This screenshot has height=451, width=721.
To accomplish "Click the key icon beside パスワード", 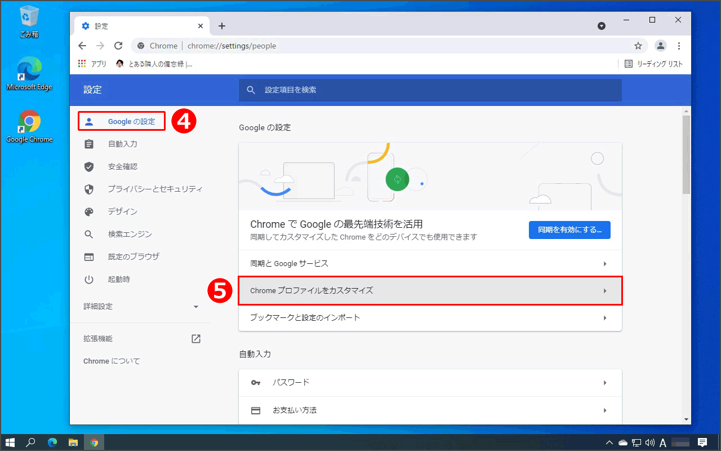I will [256, 383].
